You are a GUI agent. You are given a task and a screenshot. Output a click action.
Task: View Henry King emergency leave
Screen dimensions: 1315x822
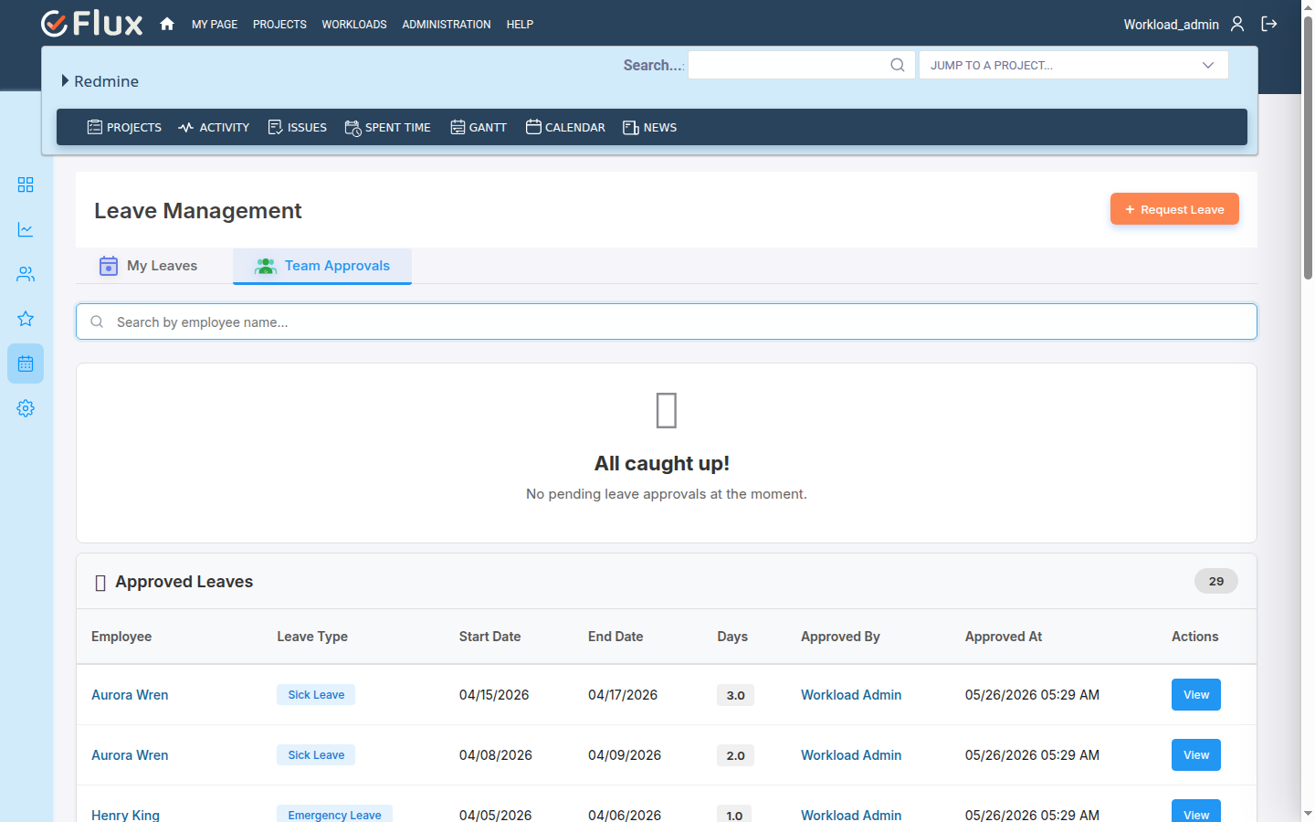1196,811
